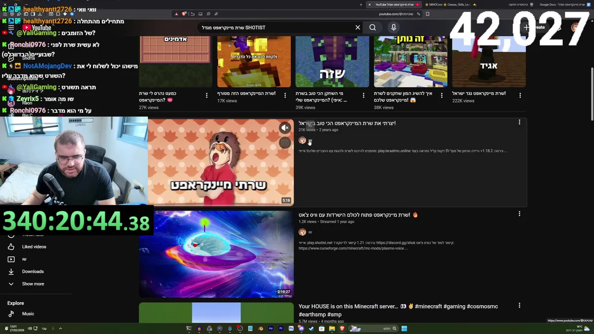Clear the search query with X

tap(358, 27)
